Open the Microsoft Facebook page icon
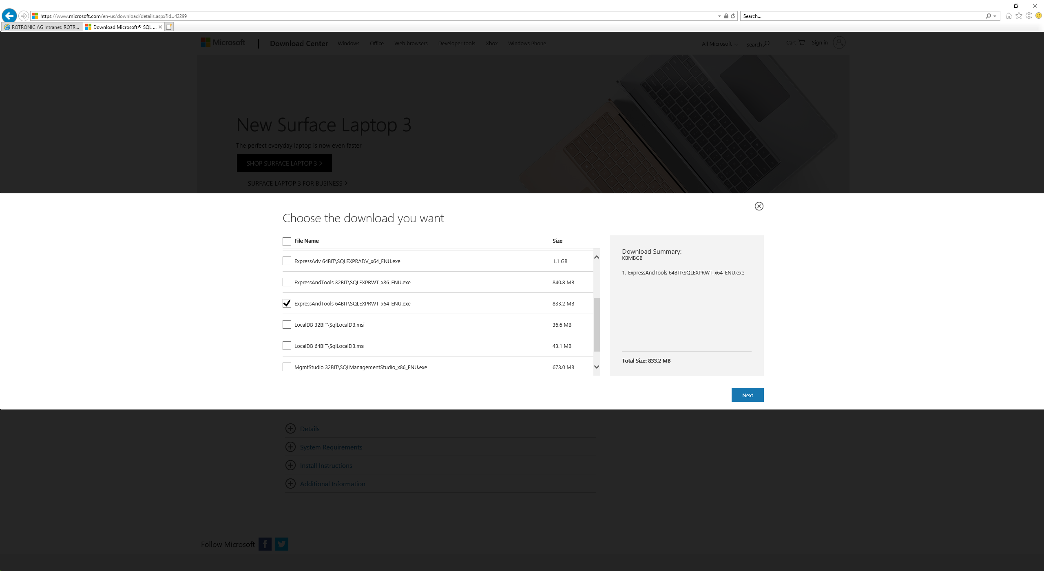Image resolution: width=1044 pixels, height=571 pixels. pyautogui.click(x=265, y=544)
